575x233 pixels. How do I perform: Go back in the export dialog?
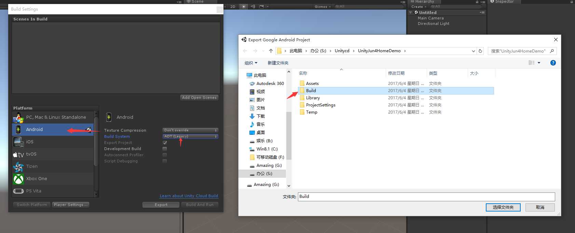click(245, 51)
